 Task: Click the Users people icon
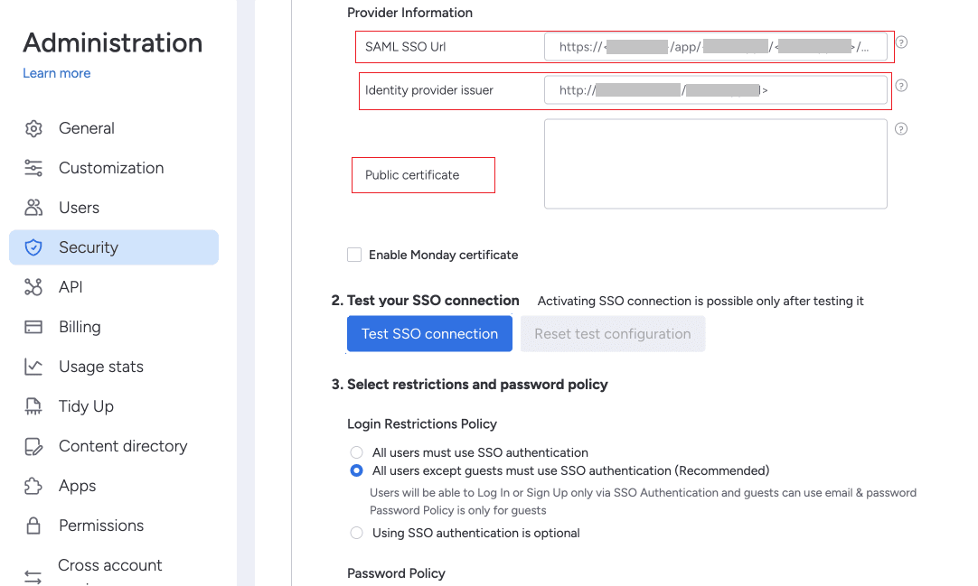[x=33, y=208]
